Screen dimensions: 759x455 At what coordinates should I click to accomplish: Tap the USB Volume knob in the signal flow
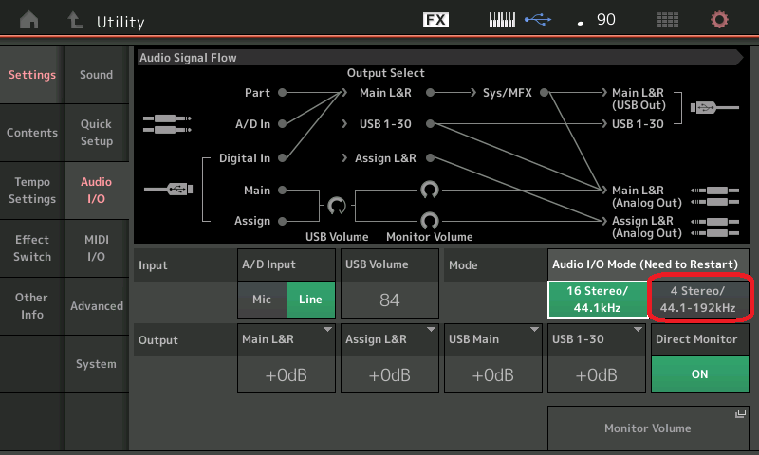tap(337, 206)
